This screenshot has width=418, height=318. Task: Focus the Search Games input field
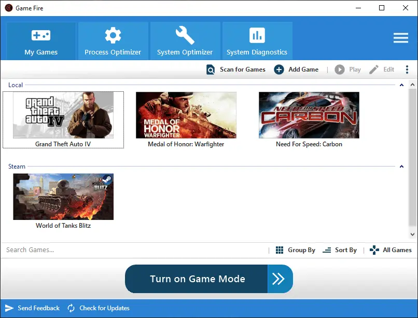click(x=135, y=250)
